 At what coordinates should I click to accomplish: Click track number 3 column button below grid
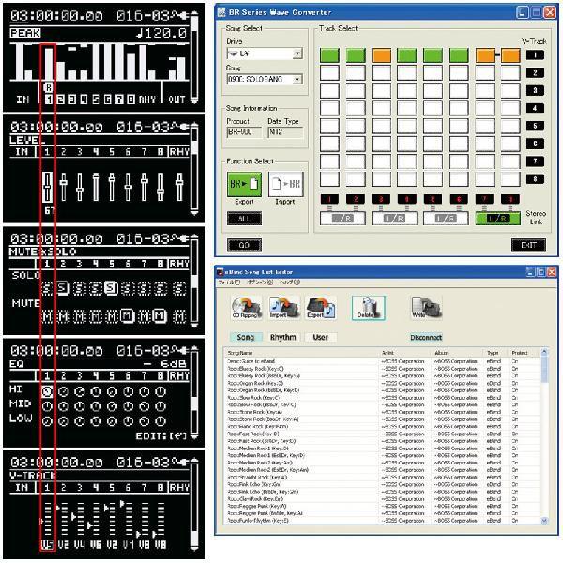pyautogui.click(x=381, y=199)
